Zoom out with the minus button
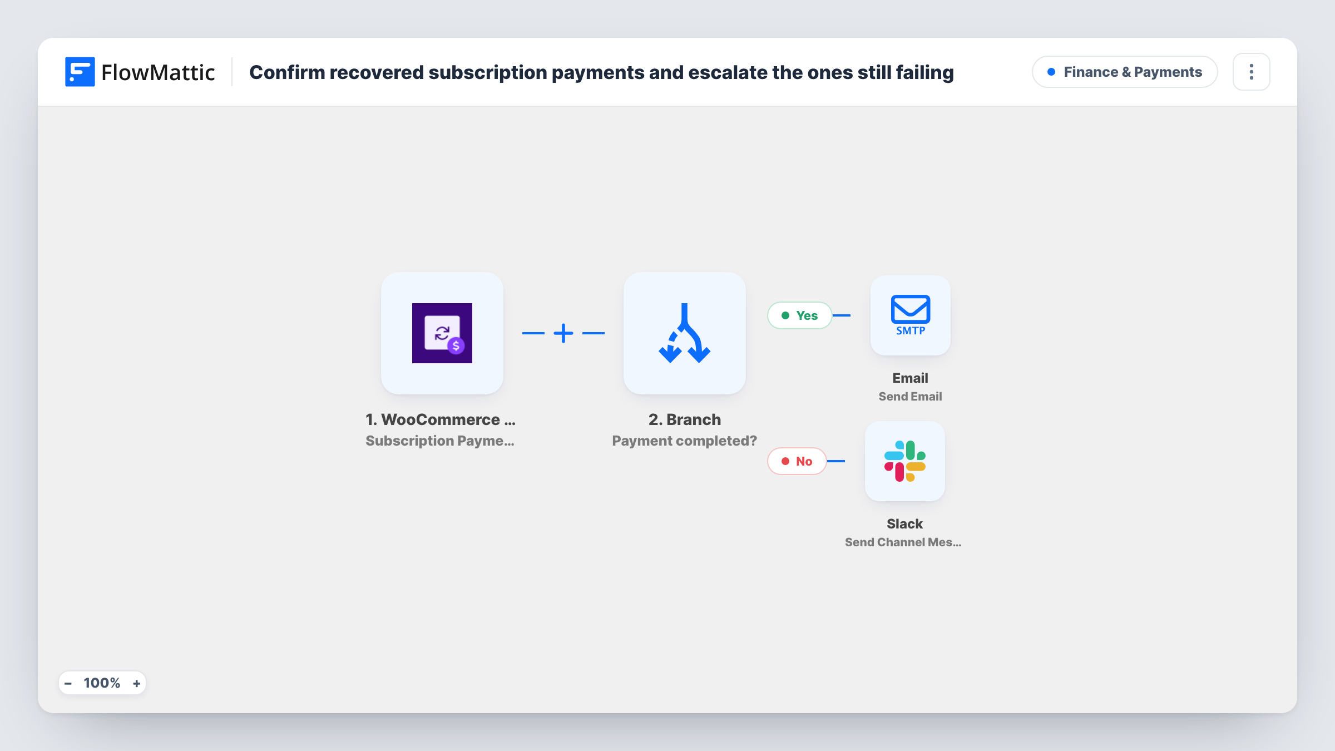The height and width of the screenshot is (751, 1335). 68,683
